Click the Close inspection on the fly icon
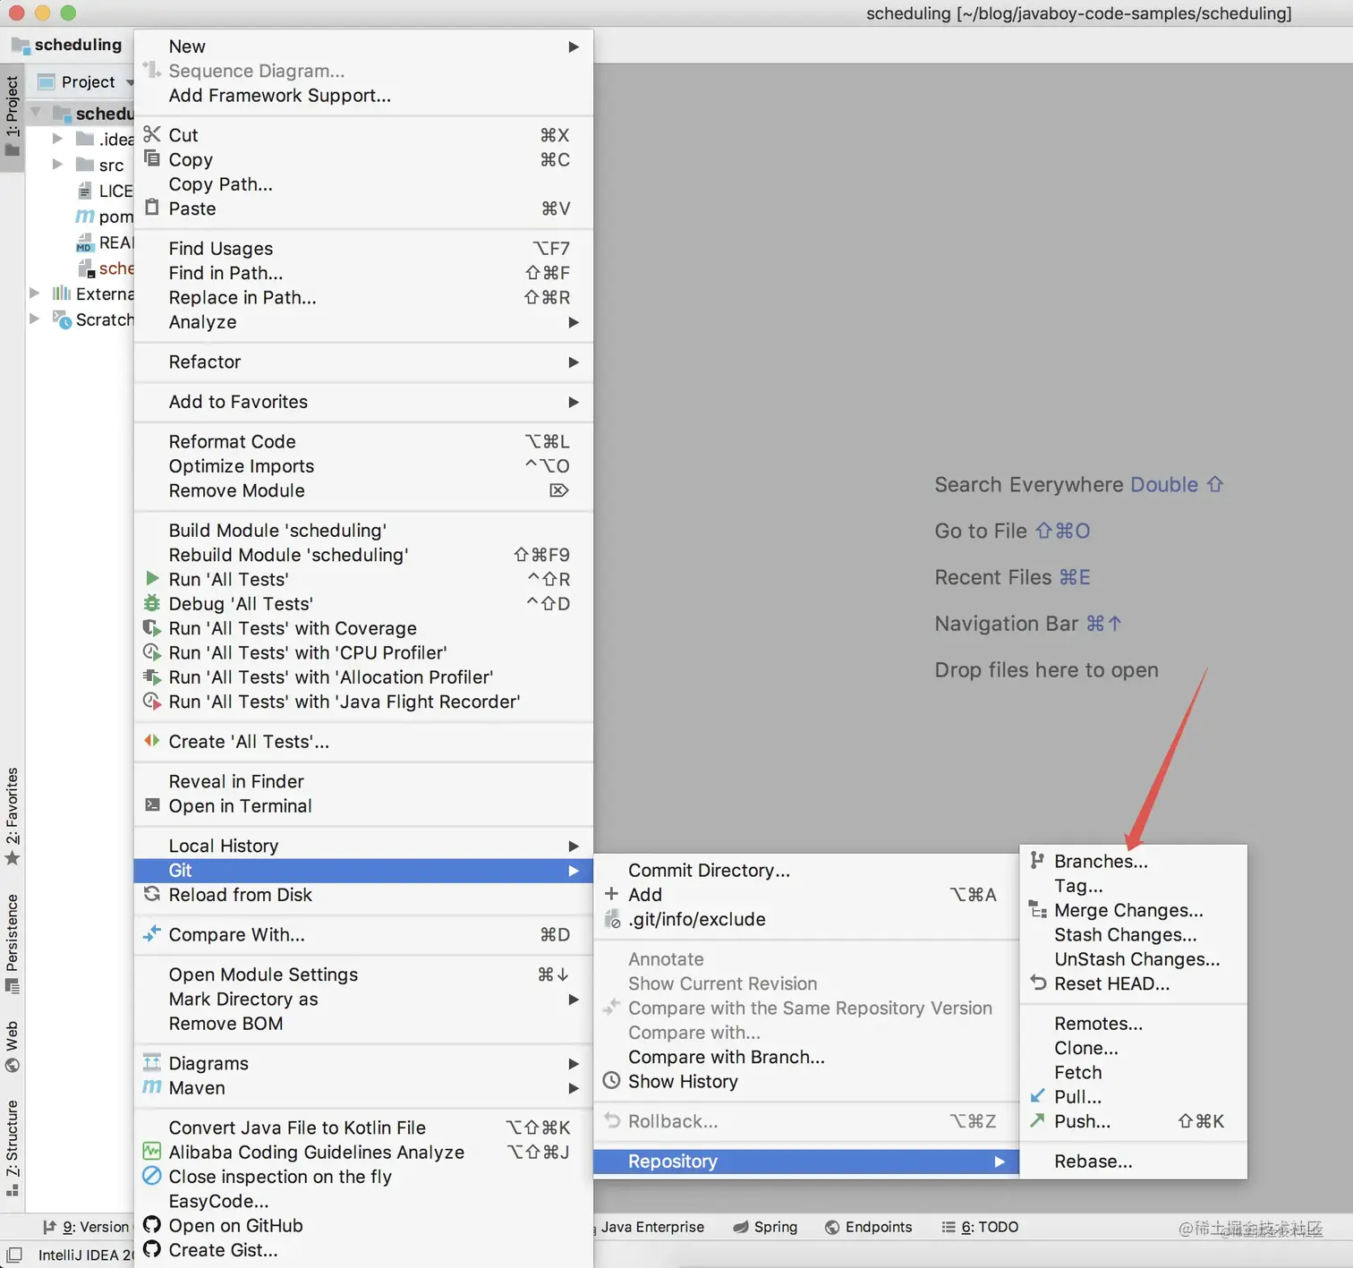Screen dimensions: 1353x1268 point(152,1175)
